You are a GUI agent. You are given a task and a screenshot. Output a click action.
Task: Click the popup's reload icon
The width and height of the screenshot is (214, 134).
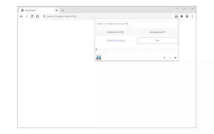[x=165, y=58]
